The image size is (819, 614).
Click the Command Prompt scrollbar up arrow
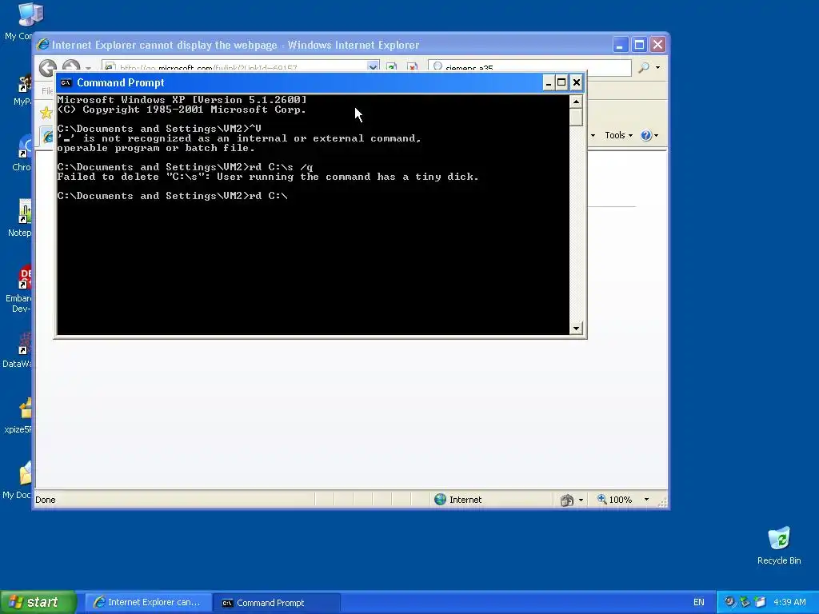[x=576, y=102]
